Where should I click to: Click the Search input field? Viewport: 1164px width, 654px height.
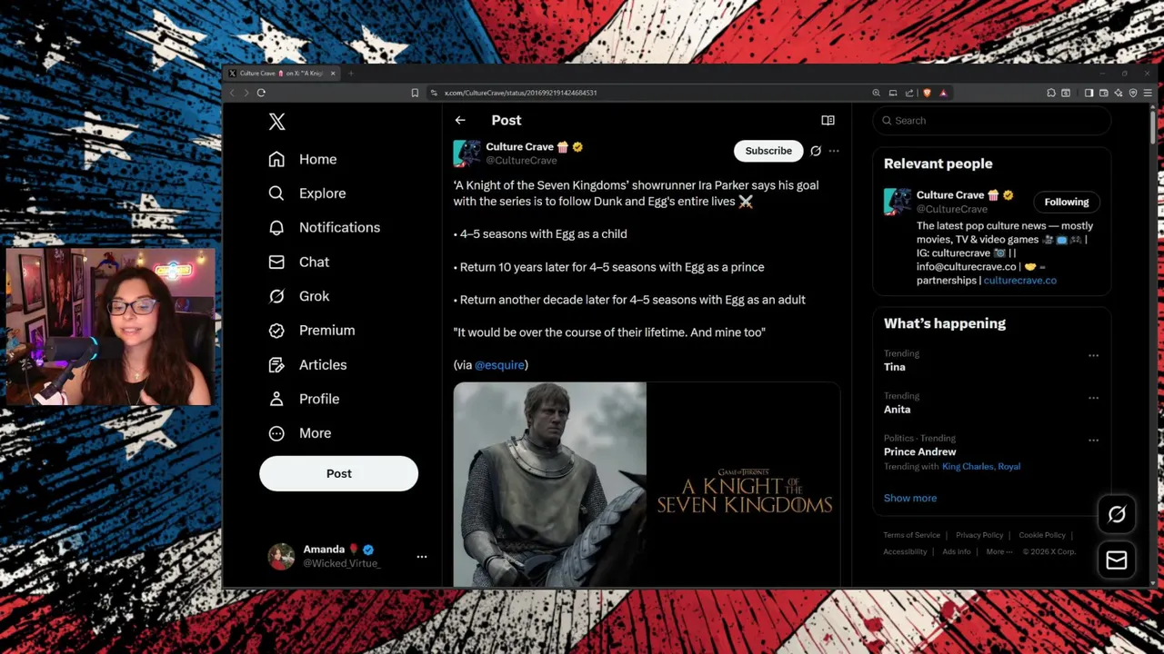pos(991,120)
